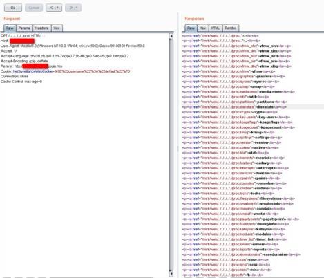Select the Request Raw tab
The width and height of the screenshot is (324, 278).
pos(10,28)
